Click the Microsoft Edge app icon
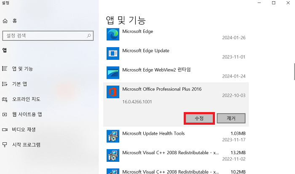This screenshot has width=295, height=174. pyautogui.click(x=113, y=34)
